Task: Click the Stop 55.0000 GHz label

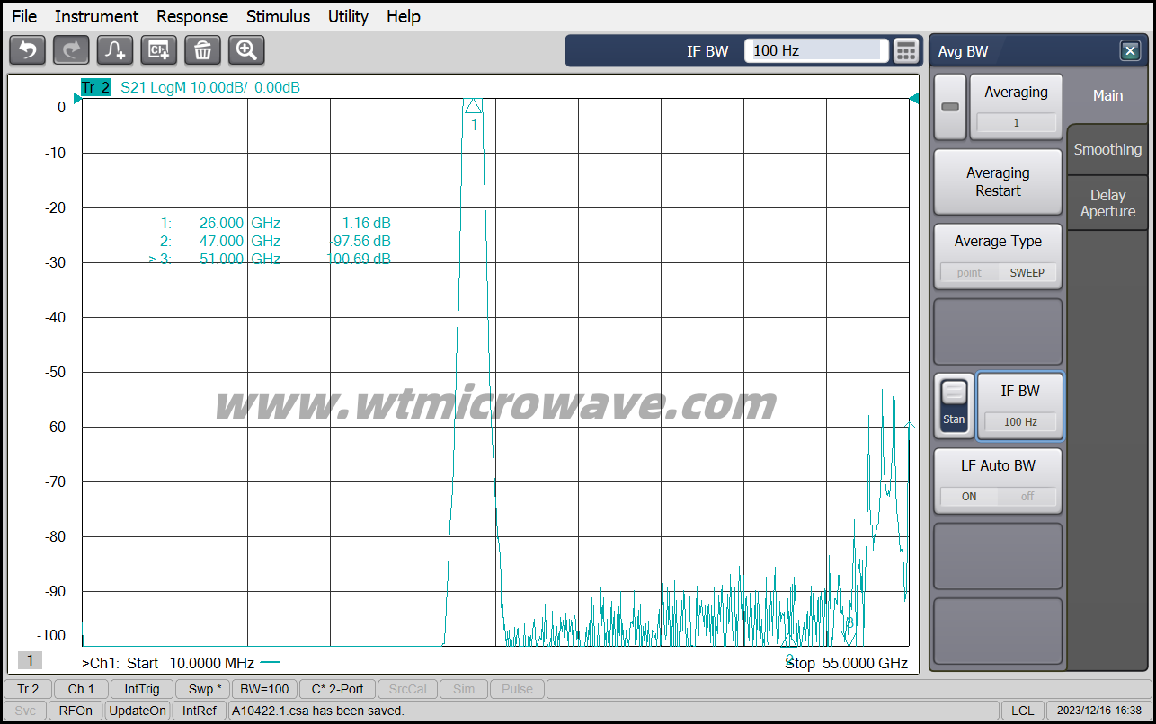Action: pos(846,663)
